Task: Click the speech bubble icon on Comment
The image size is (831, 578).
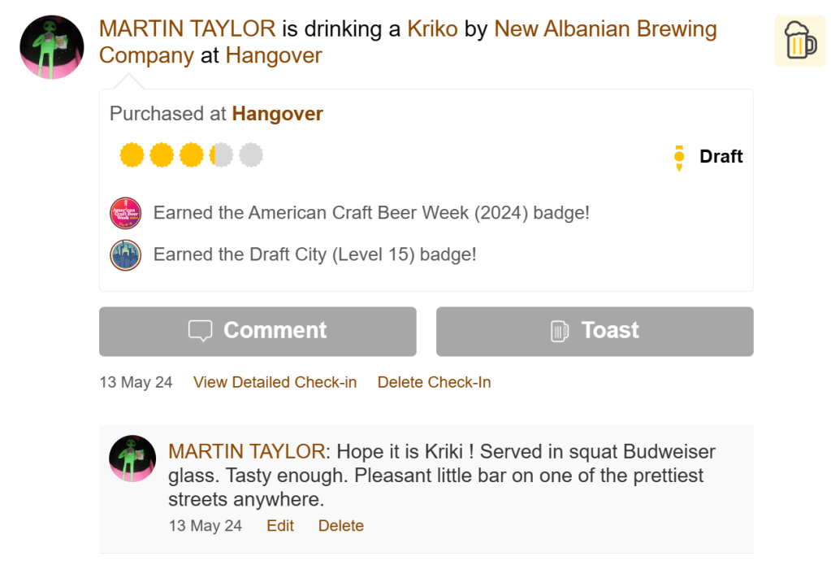Action: click(x=200, y=331)
